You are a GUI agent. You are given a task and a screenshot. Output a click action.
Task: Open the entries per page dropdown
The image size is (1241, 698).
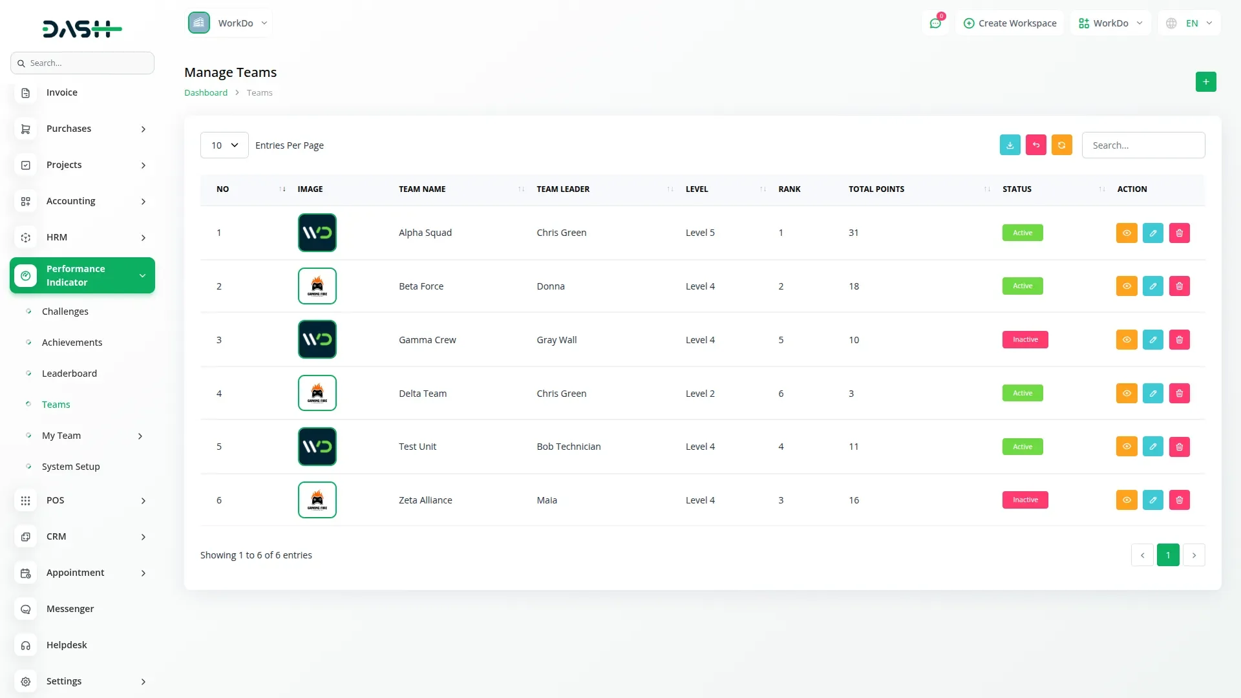224,145
